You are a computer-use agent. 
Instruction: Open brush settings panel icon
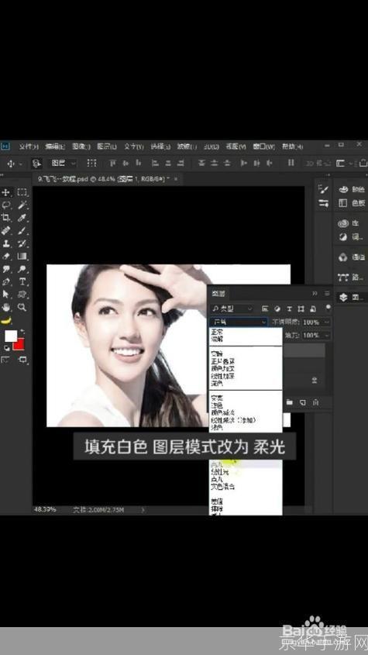(x=323, y=190)
